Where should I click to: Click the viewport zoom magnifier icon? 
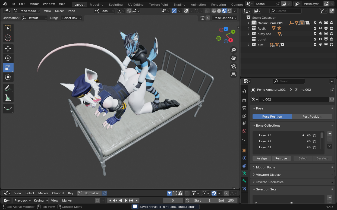[233, 50]
